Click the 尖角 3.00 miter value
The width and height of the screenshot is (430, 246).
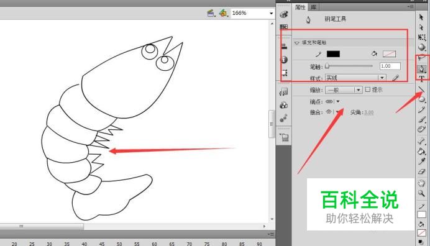click(368, 112)
